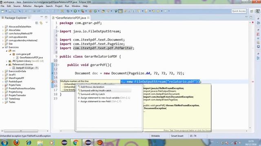Click the red overview ruler error marker
Viewport: 261px width, 146px height.
click(253, 82)
